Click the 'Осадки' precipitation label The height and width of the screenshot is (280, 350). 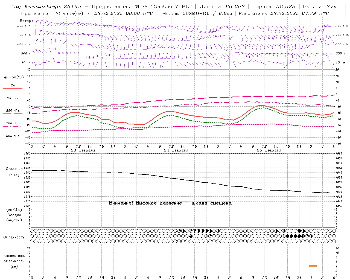coord(14,215)
